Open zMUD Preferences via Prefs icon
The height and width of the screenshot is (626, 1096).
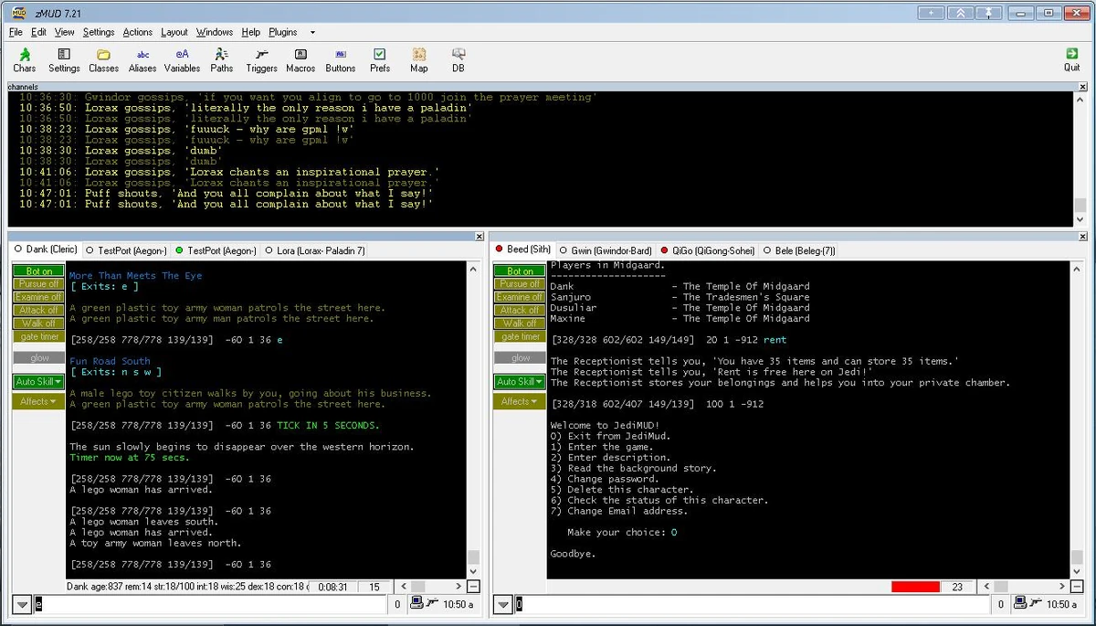380,60
